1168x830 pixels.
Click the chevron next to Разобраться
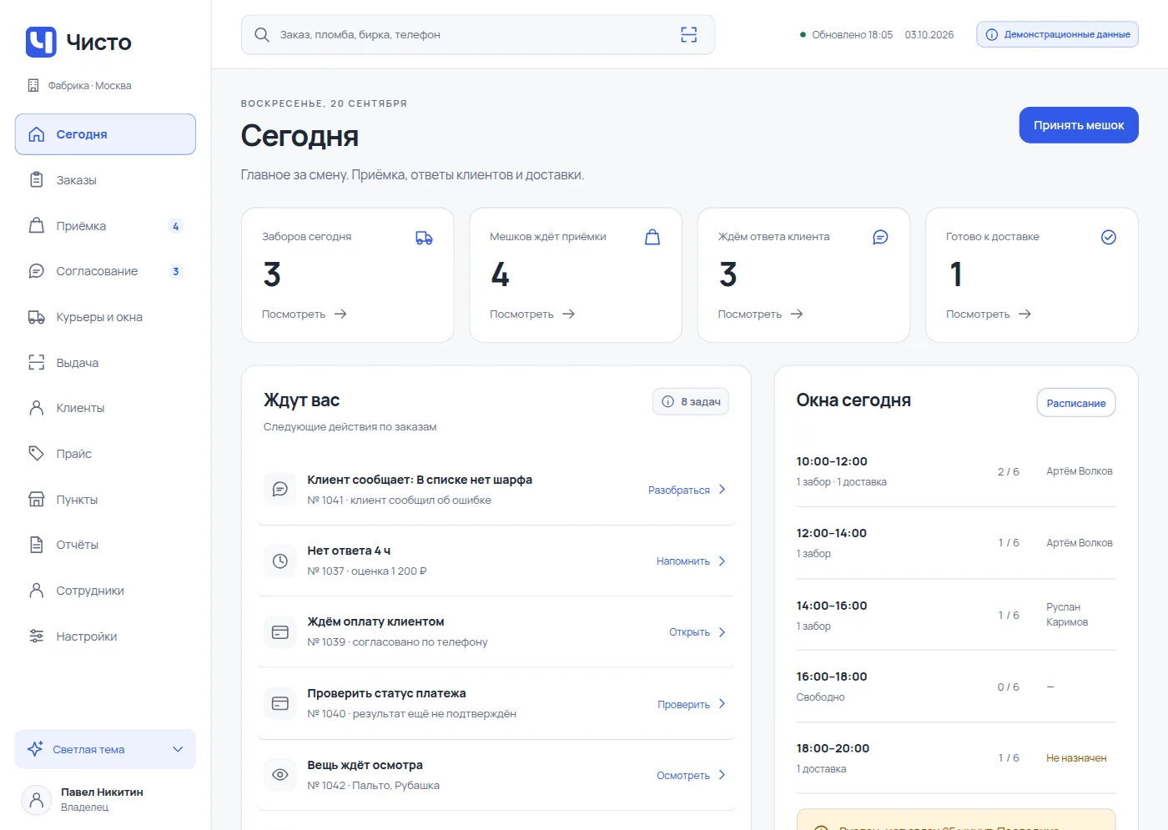722,489
